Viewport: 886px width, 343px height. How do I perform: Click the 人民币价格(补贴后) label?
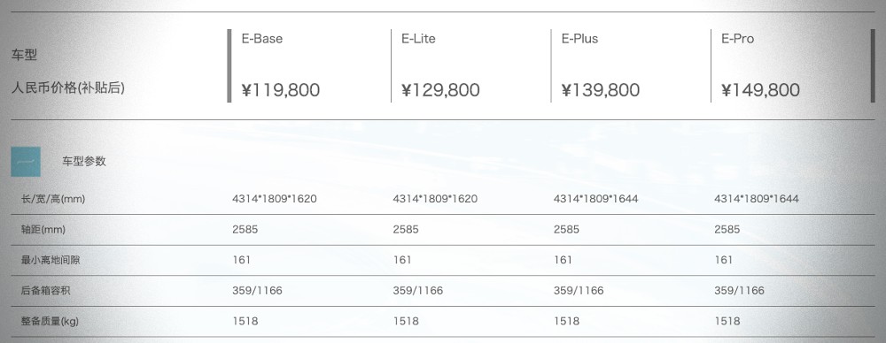tap(68, 88)
